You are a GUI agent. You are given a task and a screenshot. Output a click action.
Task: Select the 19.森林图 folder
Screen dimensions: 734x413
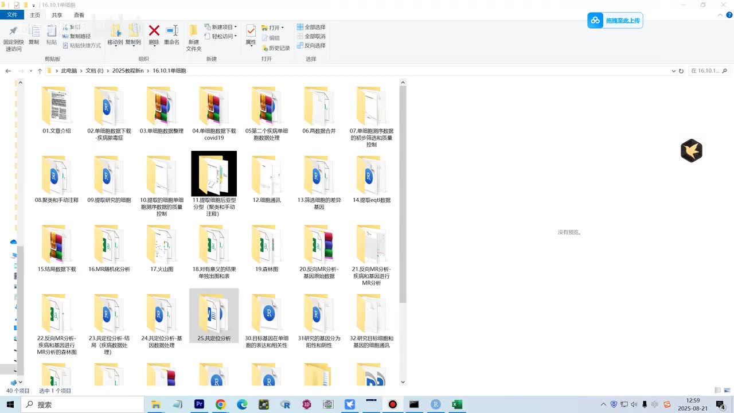pos(267,248)
